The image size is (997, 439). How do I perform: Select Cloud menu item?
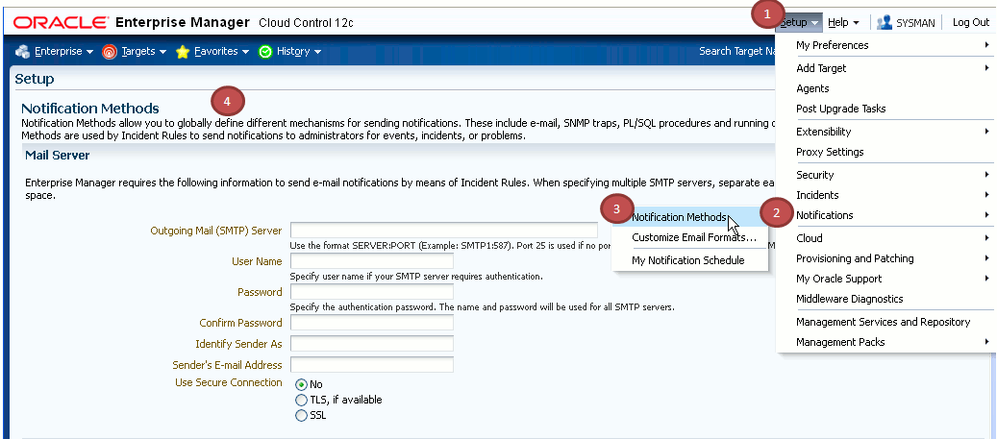click(810, 238)
